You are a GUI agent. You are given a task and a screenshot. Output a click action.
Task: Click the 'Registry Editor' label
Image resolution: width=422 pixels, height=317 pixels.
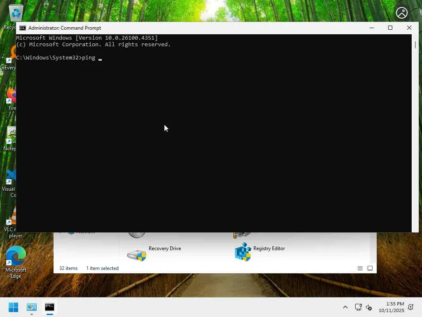[269, 248]
